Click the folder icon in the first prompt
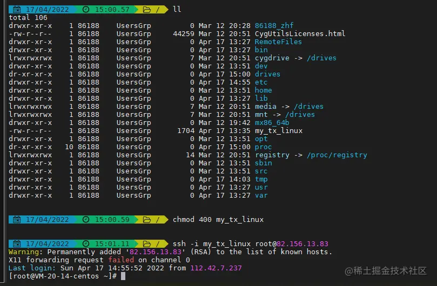 pyautogui.click(x=146, y=10)
